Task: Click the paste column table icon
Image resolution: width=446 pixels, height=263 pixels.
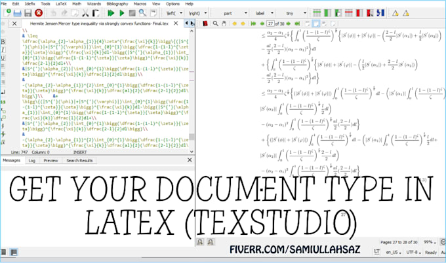Action: [x=338, y=13]
